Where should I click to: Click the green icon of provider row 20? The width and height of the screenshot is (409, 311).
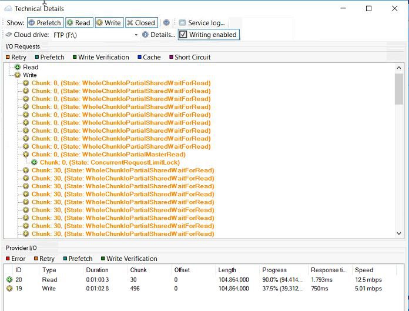coord(9,280)
